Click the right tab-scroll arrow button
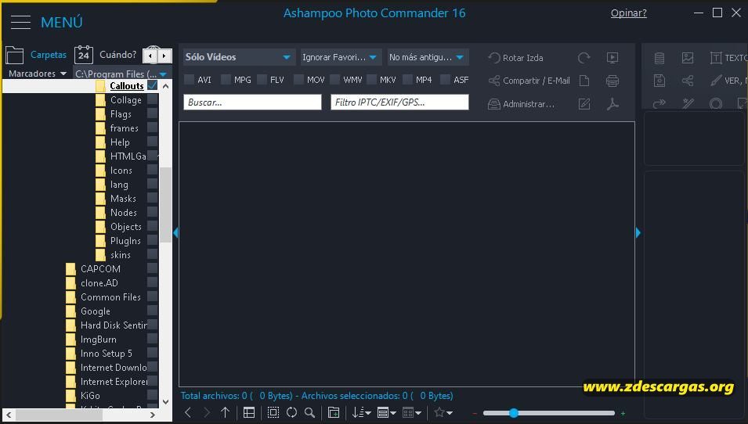This screenshot has height=424, width=748. [x=164, y=56]
